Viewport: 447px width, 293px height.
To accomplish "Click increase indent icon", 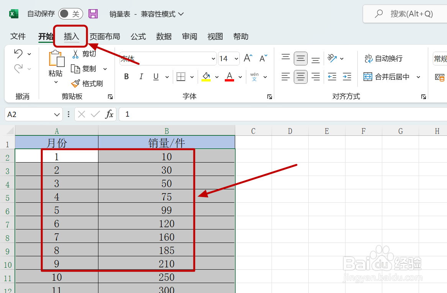I will (x=347, y=77).
